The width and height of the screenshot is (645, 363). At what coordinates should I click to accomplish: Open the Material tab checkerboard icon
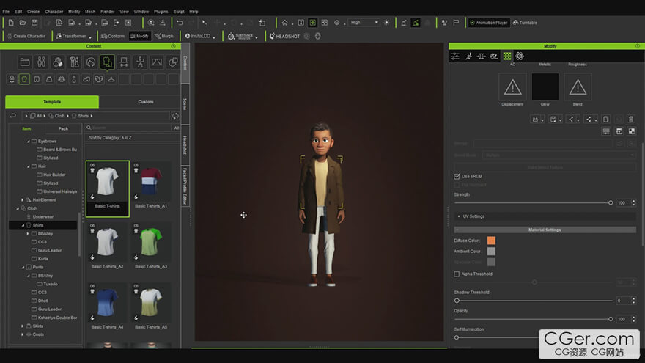[507, 56]
